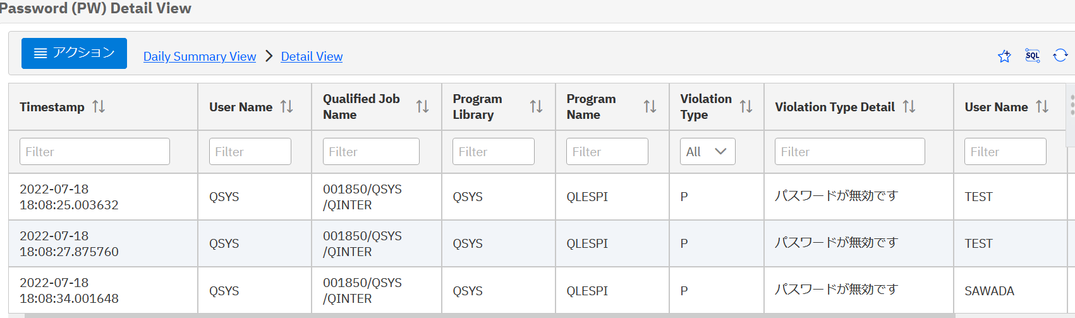1075x318 pixels.
Task: Open column options vertical dots handle
Action: click(x=1072, y=105)
